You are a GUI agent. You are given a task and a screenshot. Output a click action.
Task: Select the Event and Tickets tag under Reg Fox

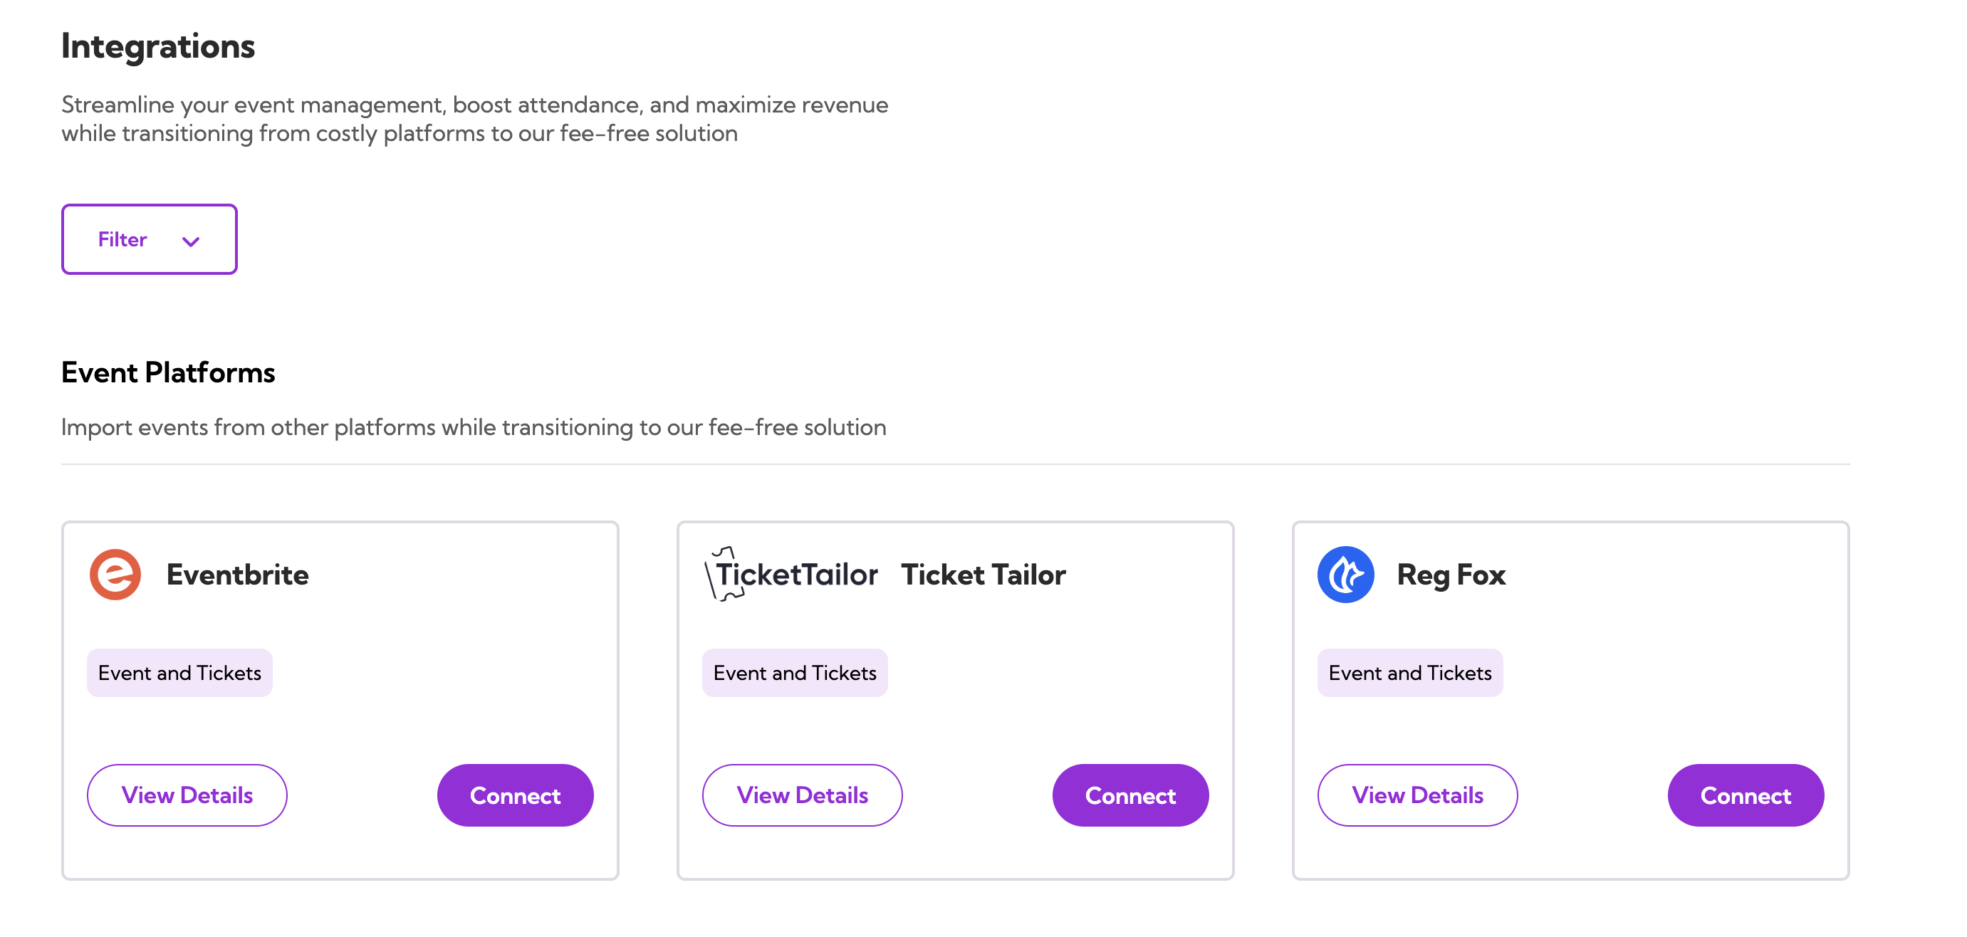(1408, 672)
